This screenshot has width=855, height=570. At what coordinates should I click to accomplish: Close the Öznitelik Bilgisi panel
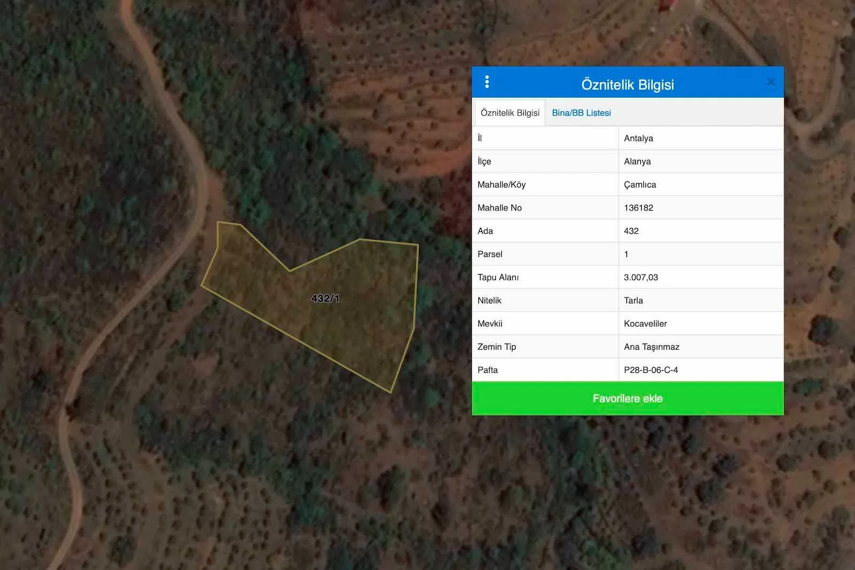tap(771, 82)
